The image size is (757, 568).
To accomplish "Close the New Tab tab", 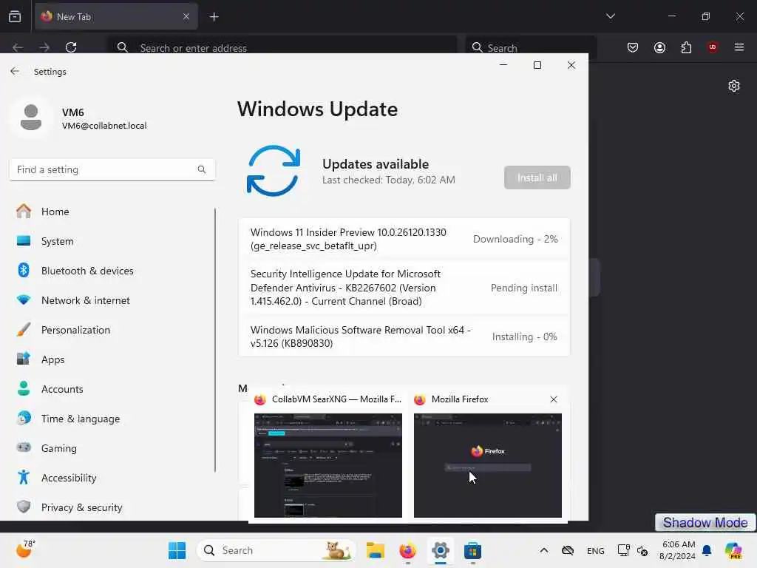I will tap(186, 16).
